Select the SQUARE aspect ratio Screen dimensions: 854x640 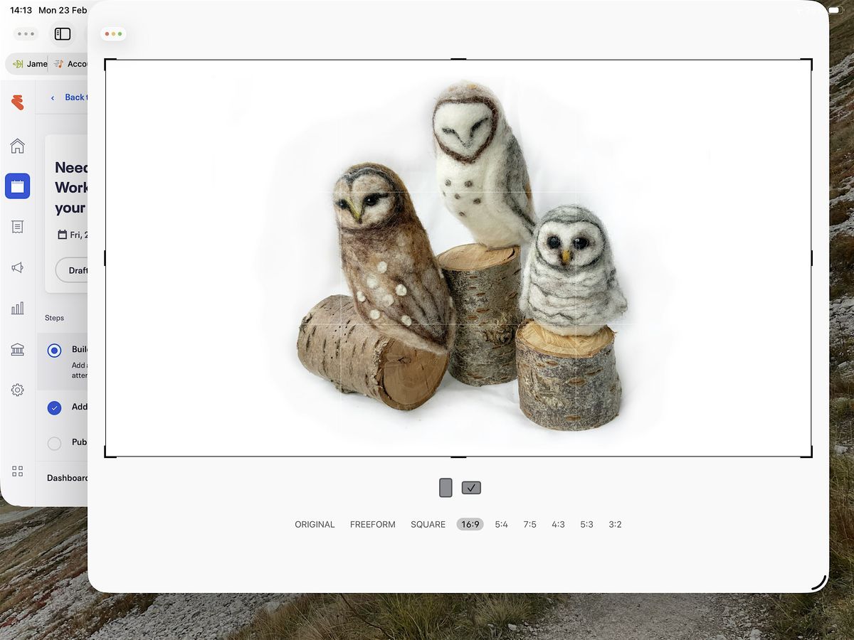pos(428,525)
